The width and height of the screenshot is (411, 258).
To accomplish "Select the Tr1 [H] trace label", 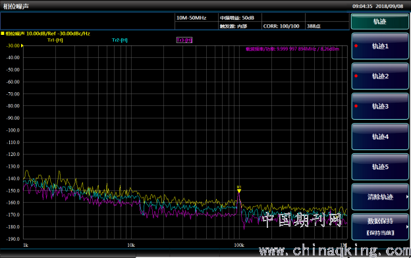I will coord(55,40).
